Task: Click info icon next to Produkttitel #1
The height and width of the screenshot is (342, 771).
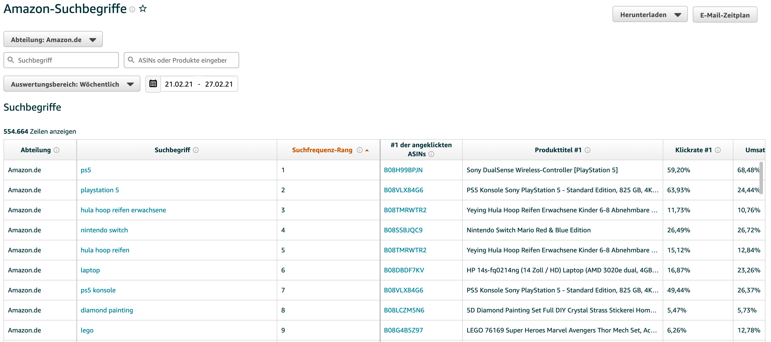Action: [588, 150]
